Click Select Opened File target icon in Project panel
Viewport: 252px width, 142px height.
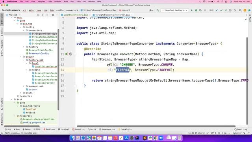38,15
